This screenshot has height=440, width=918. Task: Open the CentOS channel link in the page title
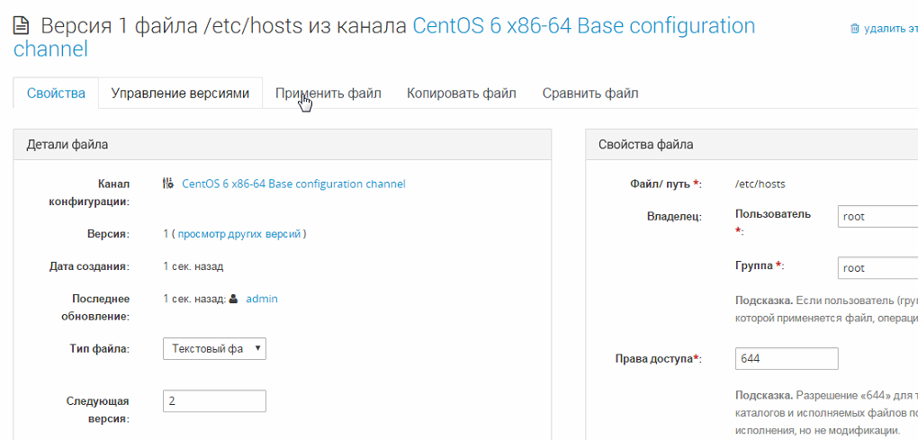[x=583, y=25]
